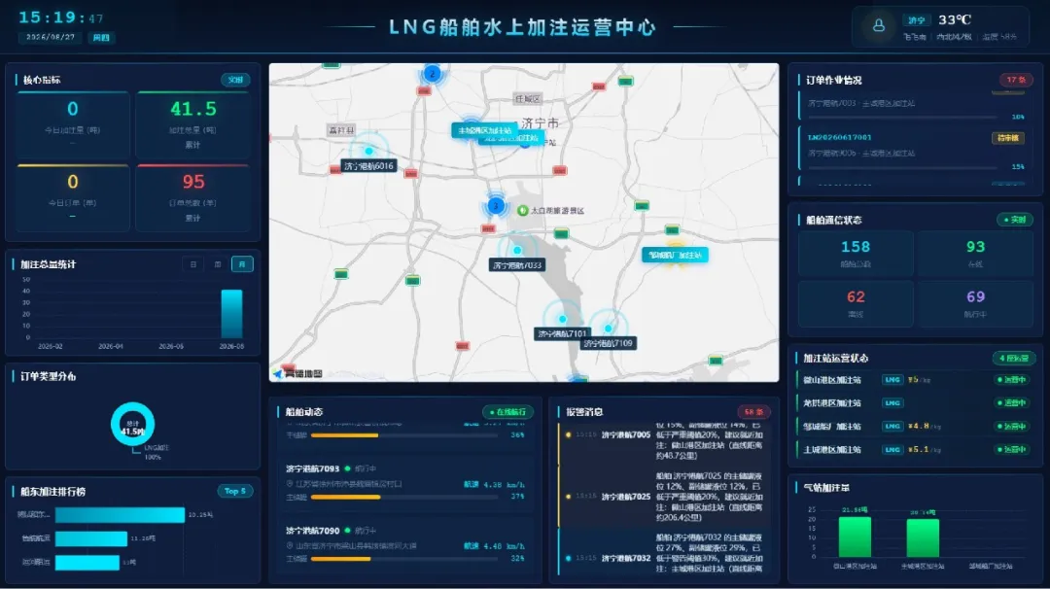Click the green 太白湖旅游景区 scenic spot icon
Viewport: 1050px width, 589px height.
click(522, 210)
